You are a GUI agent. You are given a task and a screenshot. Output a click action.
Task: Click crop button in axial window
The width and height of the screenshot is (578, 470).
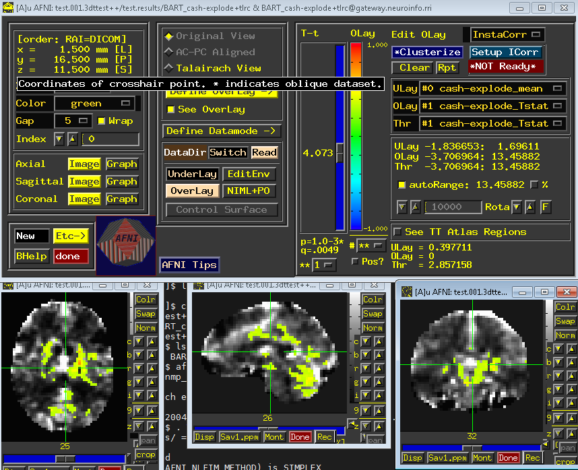coord(146,455)
